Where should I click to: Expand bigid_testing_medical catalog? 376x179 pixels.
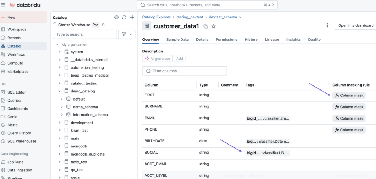click(x=60, y=75)
